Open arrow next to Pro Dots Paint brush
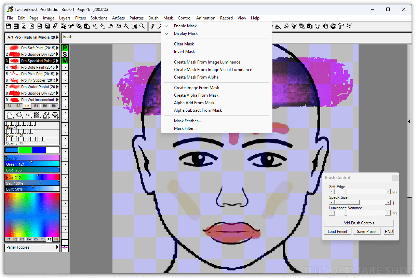 tap(57, 67)
